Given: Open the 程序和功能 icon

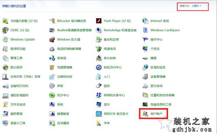Looking at the screenshot, I should pyautogui.click(x=5, y=49).
